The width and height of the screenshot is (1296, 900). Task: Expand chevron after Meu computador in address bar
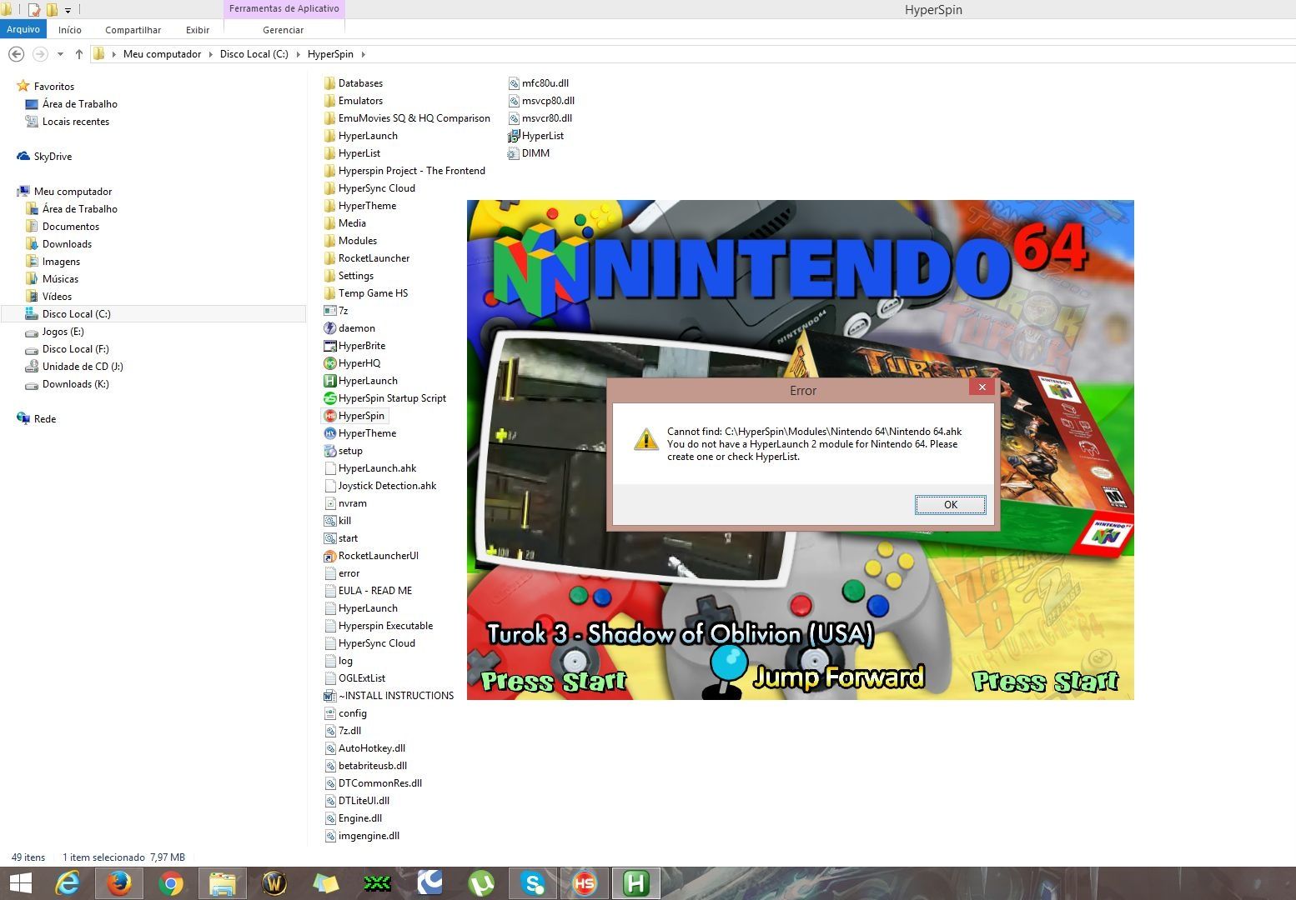pos(211,54)
